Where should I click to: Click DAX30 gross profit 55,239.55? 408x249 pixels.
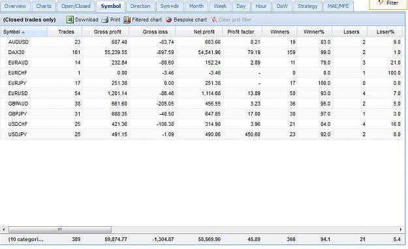pos(116,52)
